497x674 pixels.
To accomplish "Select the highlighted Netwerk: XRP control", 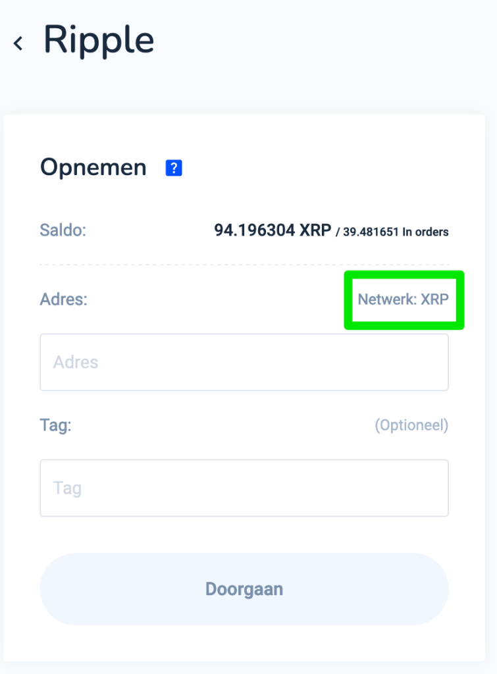I will (404, 299).
